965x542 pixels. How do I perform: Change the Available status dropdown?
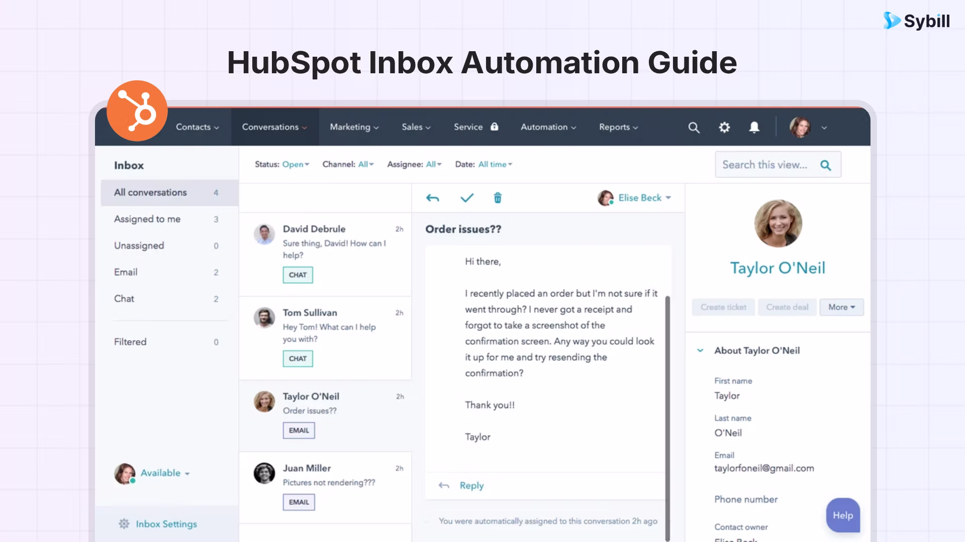coord(165,473)
